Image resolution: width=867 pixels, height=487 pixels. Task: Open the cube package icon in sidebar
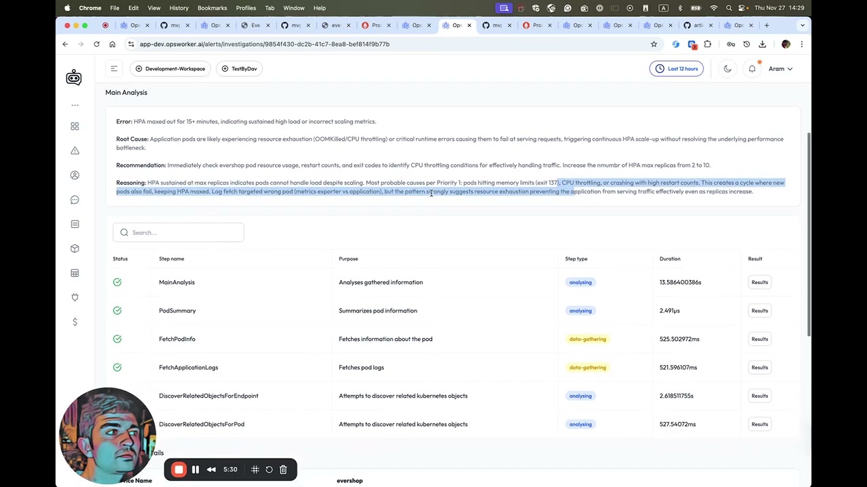coord(75,248)
